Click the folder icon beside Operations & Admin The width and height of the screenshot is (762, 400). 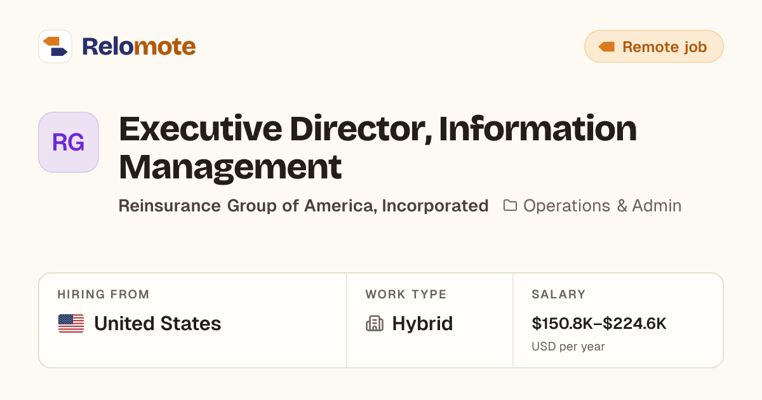[x=510, y=206]
